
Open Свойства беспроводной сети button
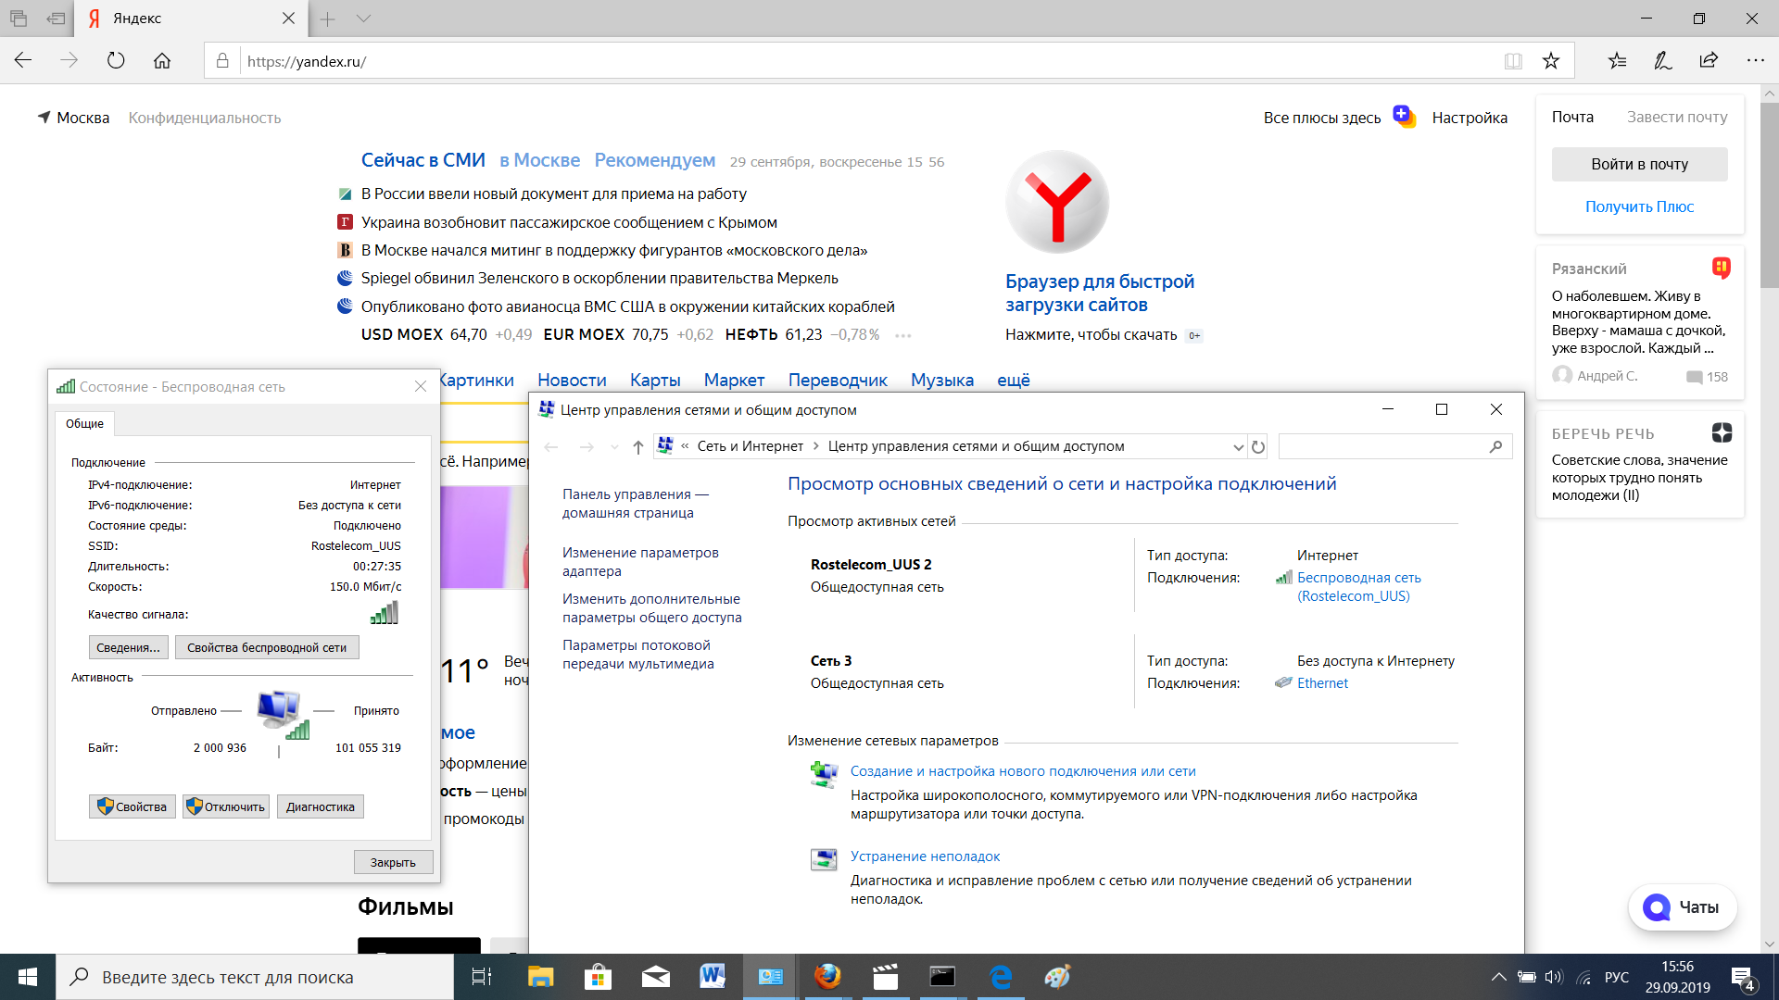[267, 647]
